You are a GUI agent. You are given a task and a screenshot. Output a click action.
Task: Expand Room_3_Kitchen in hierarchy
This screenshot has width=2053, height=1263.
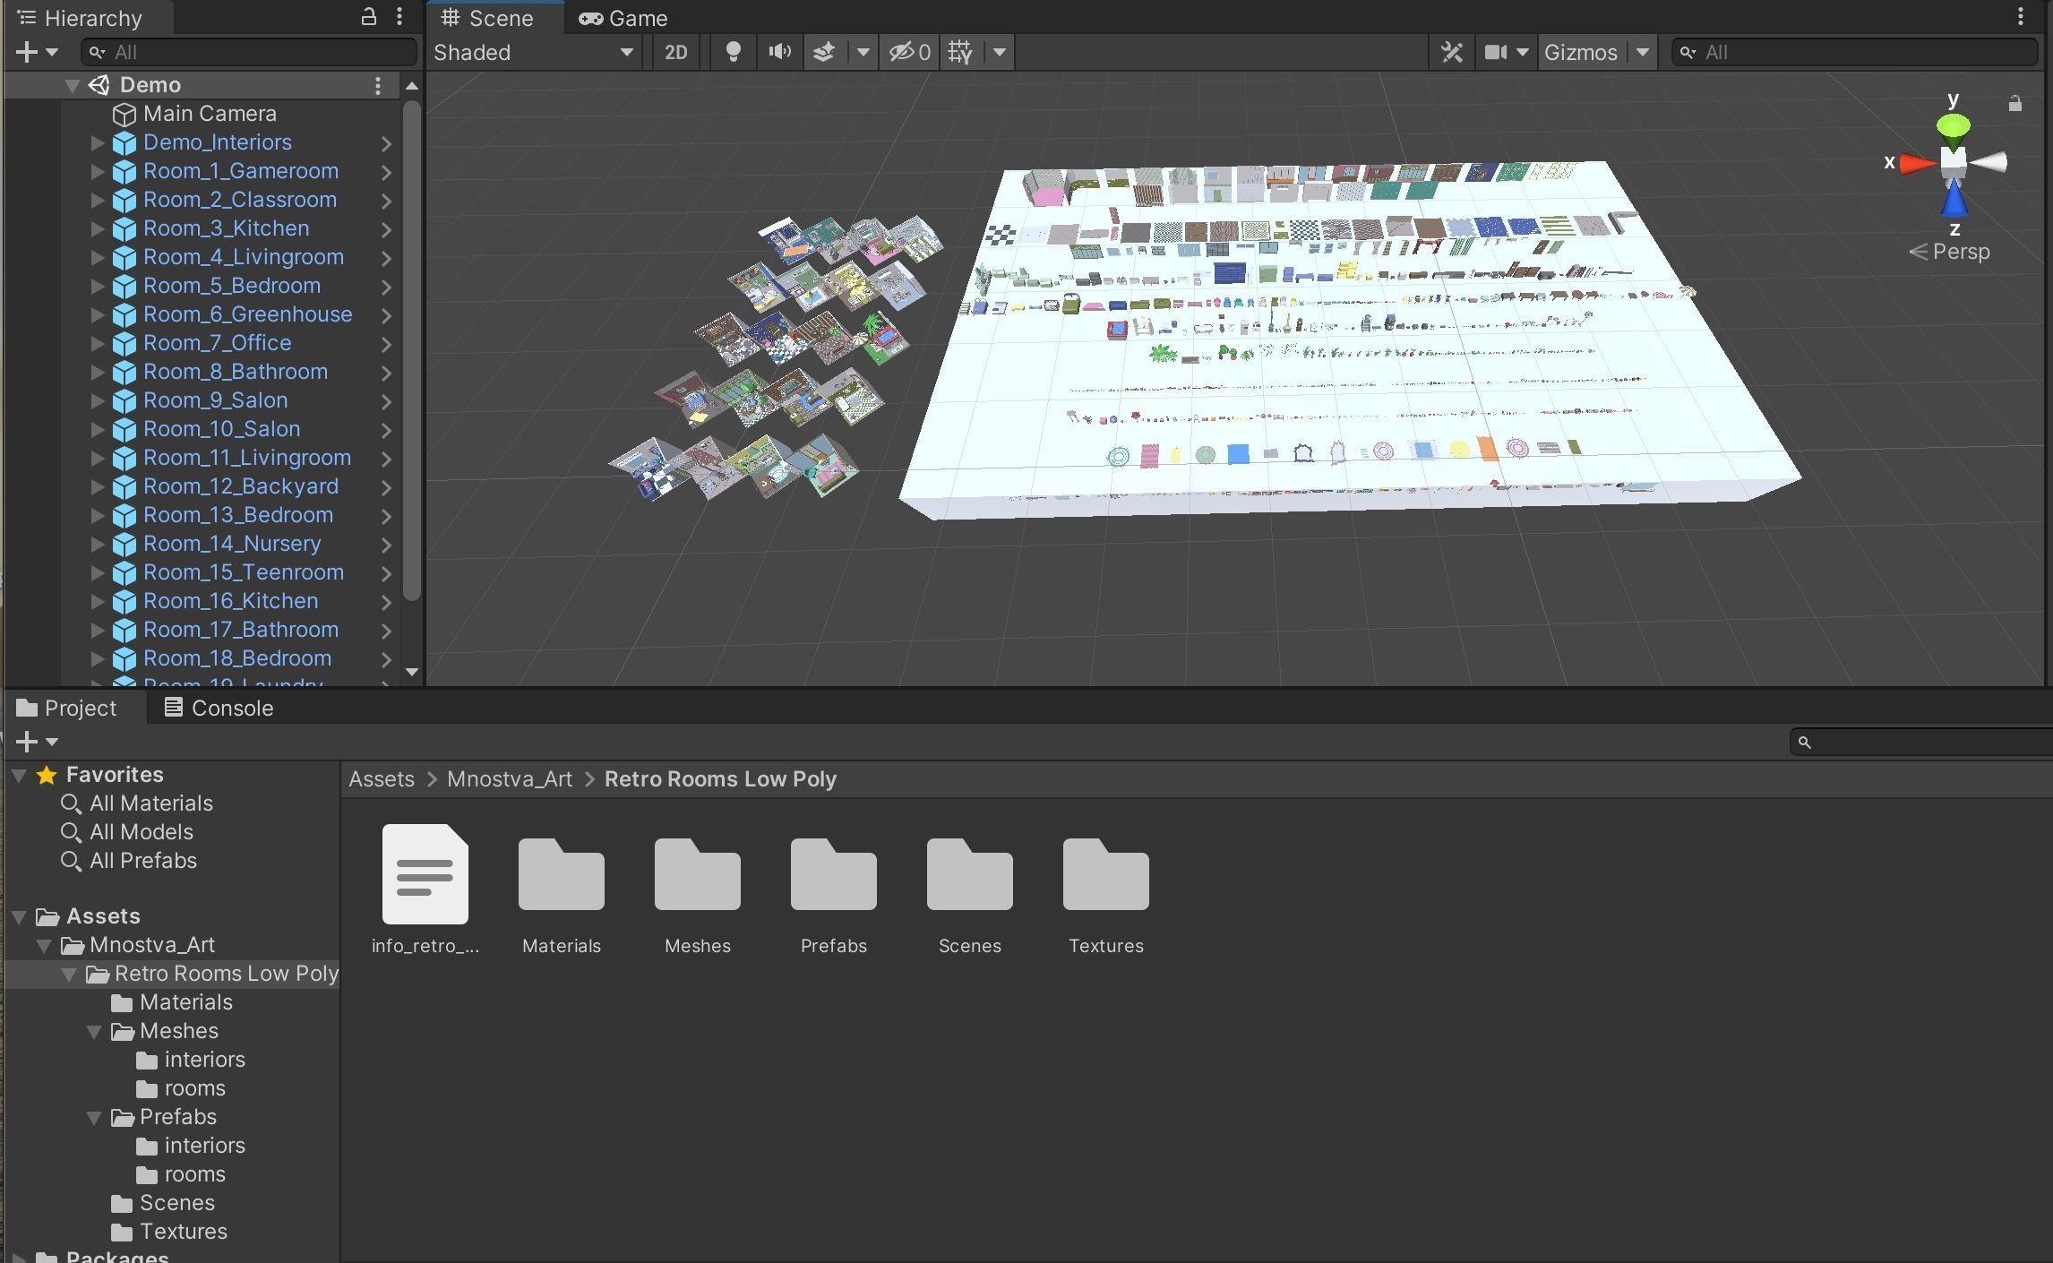98,228
